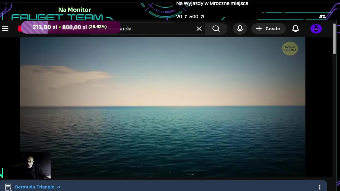Open the Bermuda Triangle topic link
The image size is (340, 191).
(x=37, y=187)
